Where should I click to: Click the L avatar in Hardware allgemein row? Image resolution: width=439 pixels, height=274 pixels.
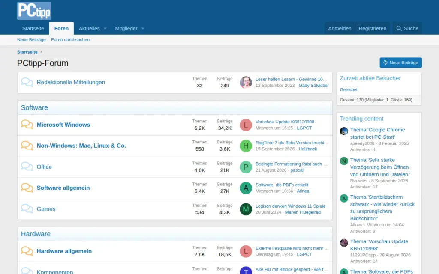point(246,251)
